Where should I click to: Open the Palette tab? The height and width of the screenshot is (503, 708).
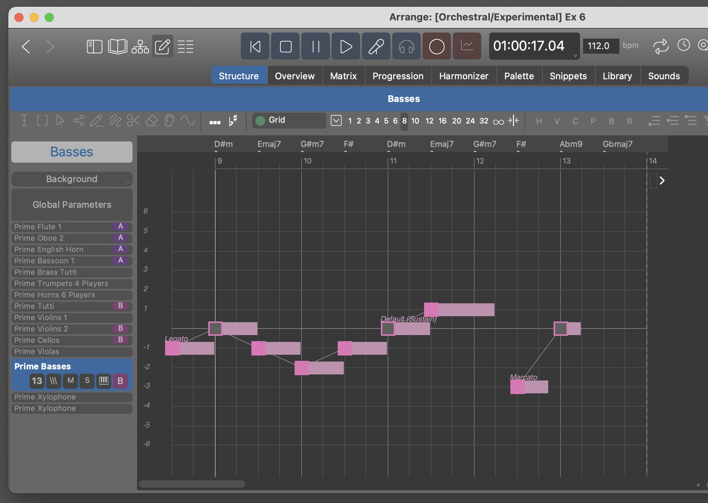coord(519,76)
